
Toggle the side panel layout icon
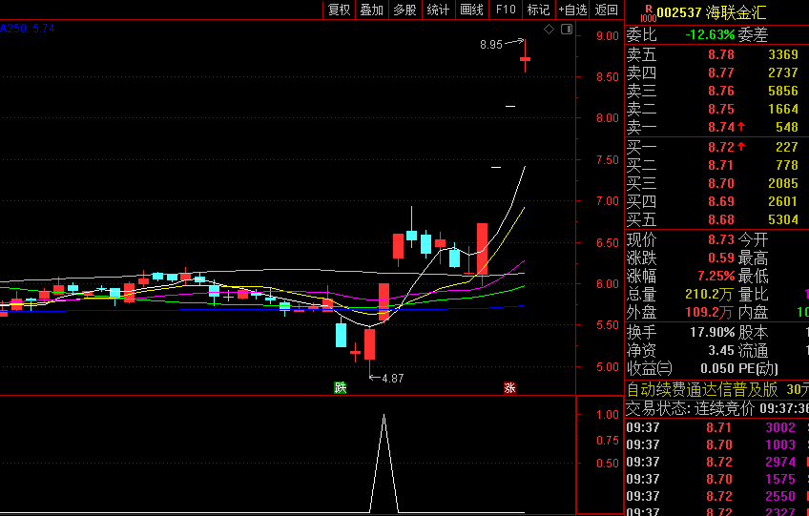click(x=567, y=30)
